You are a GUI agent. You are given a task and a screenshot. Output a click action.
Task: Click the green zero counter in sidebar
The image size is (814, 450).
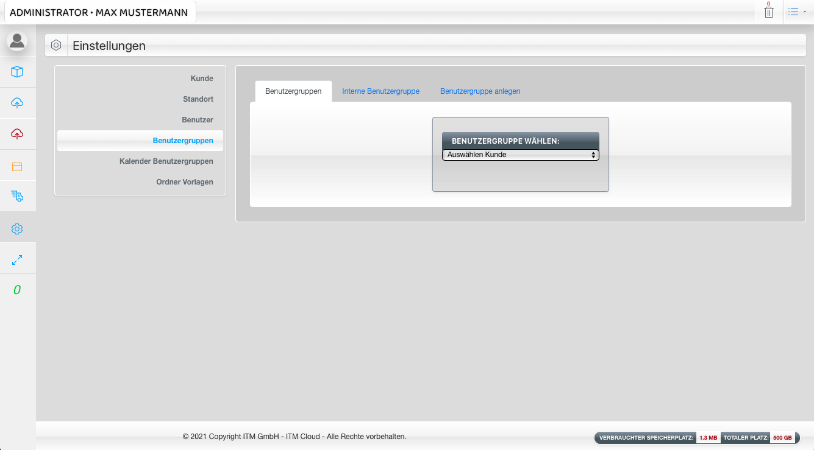[x=17, y=290]
